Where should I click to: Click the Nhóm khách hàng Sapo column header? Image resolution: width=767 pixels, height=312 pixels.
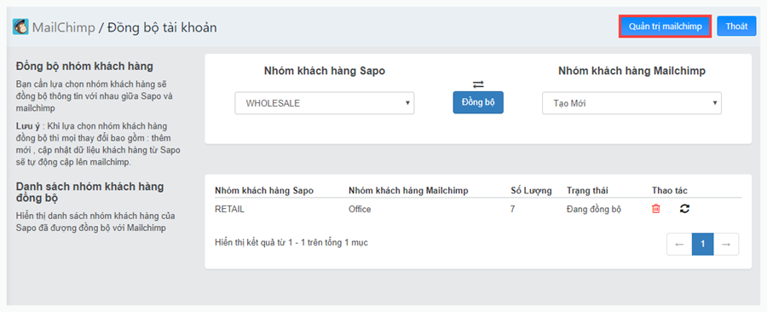(264, 190)
